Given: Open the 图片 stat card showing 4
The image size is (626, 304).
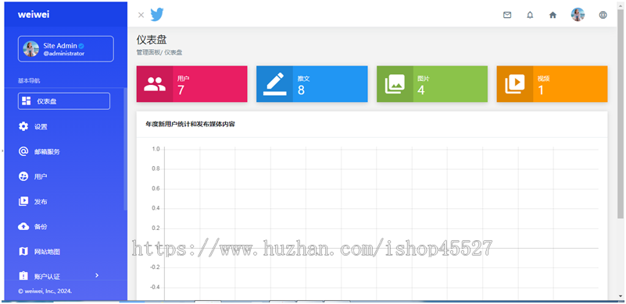Looking at the screenshot, I should [432, 84].
